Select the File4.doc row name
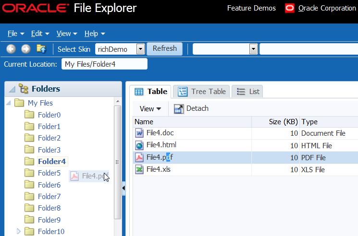The image size is (358, 236). pyautogui.click(x=160, y=133)
